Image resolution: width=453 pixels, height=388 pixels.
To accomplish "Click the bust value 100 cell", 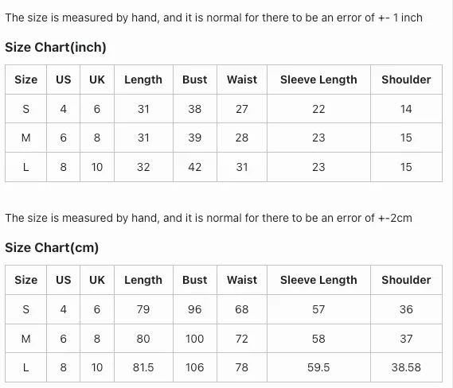I will click(x=195, y=339).
